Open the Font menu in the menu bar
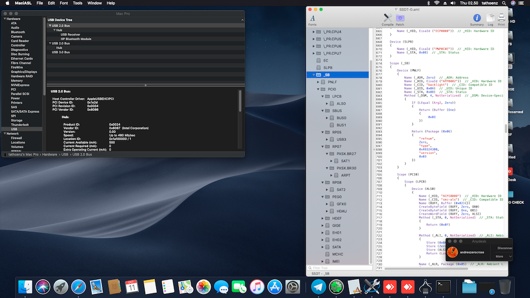The image size is (530, 298). click(x=63, y=3)
